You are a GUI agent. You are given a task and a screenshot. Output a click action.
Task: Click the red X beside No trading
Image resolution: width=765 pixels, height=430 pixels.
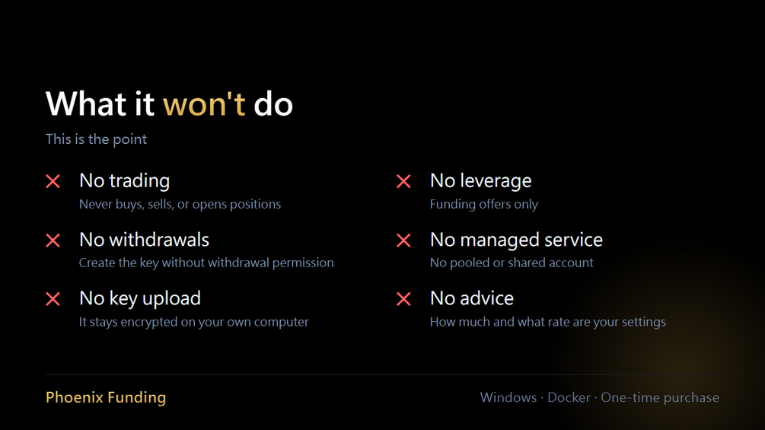pyautogui.click(x=53, y=181)
